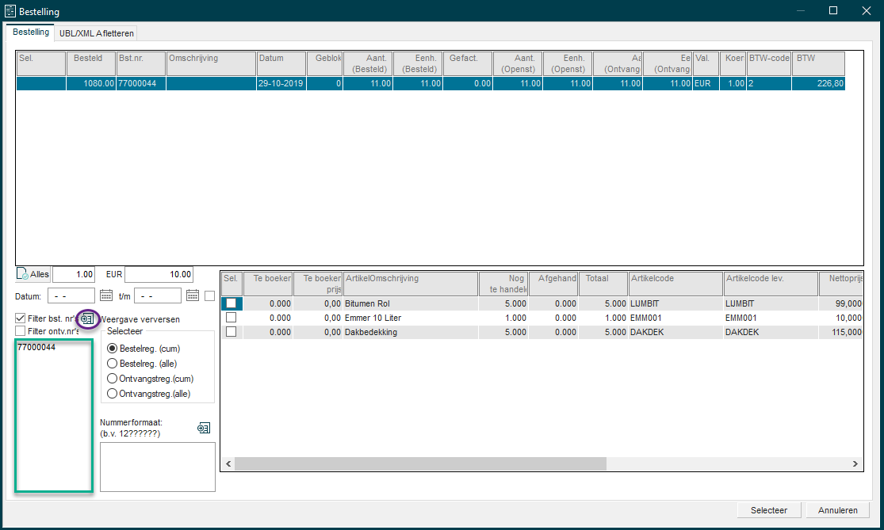
Task: Sort by the Datum column header
Action: 281,63
